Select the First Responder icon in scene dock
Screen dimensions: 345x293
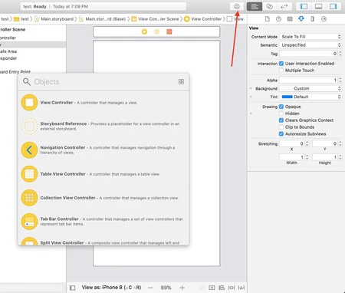point(156,31)
